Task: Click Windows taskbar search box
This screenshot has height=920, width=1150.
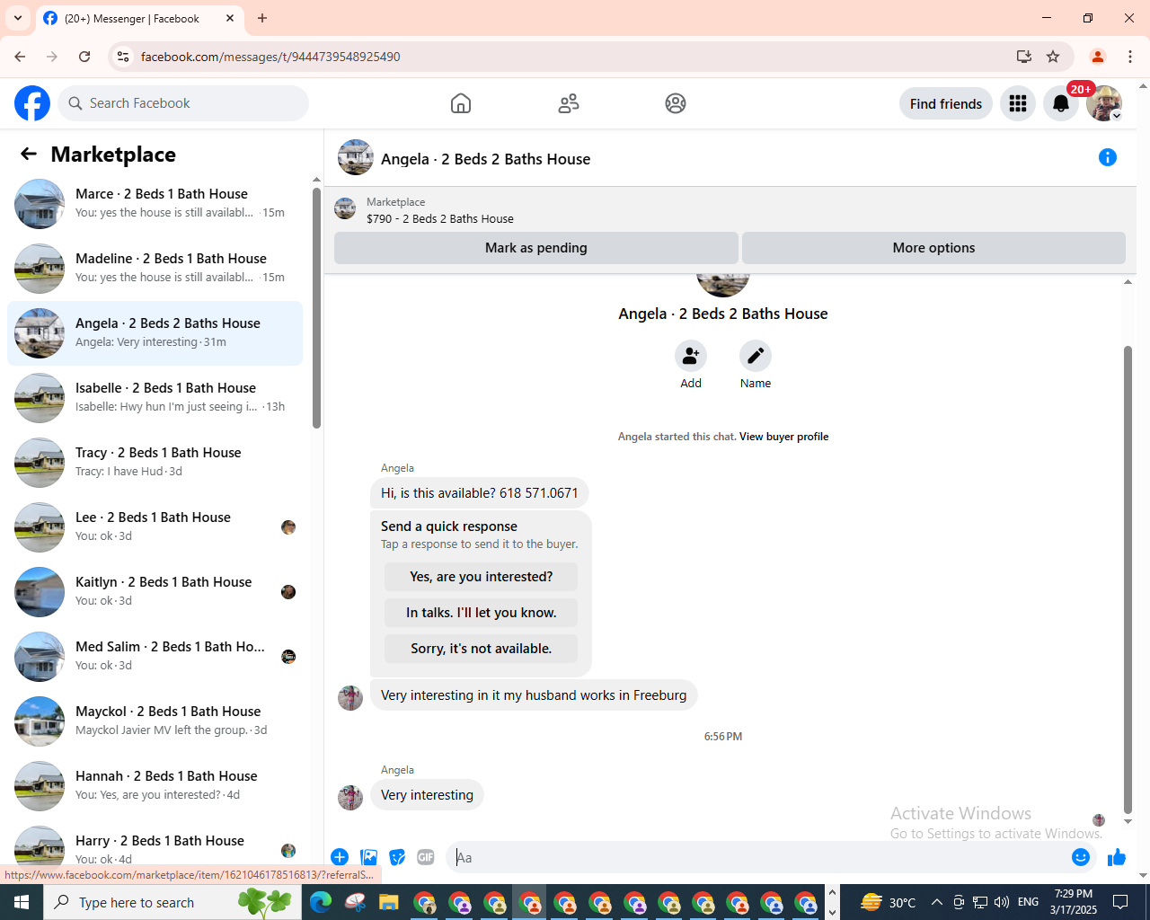Action: (x=172, y=902)
